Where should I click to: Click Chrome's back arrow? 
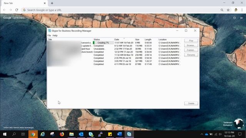point(4,10)
